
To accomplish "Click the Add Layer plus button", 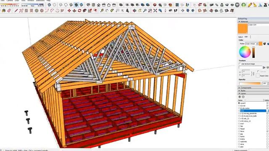I will pyautogui.click(x=240, y=97).
